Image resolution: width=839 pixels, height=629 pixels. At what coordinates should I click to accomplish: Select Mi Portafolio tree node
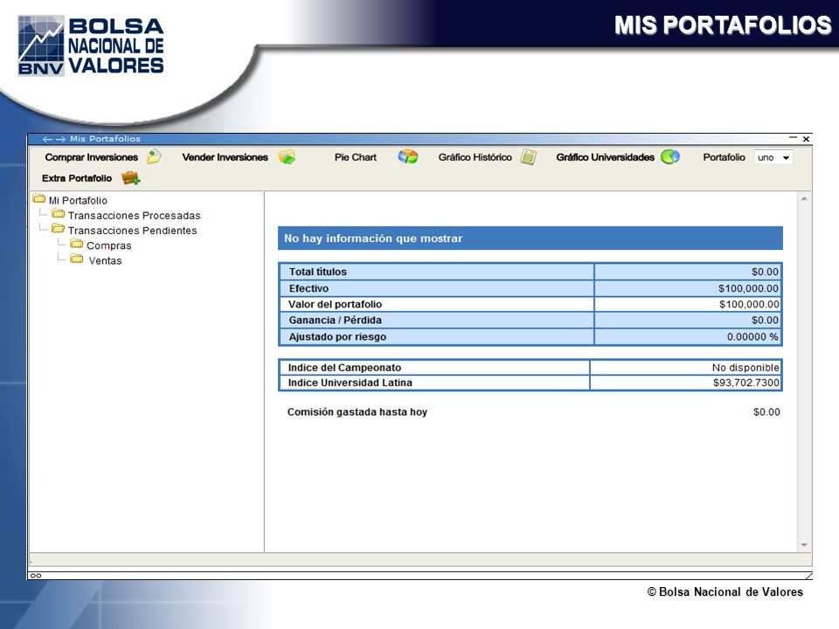(78, 201)
